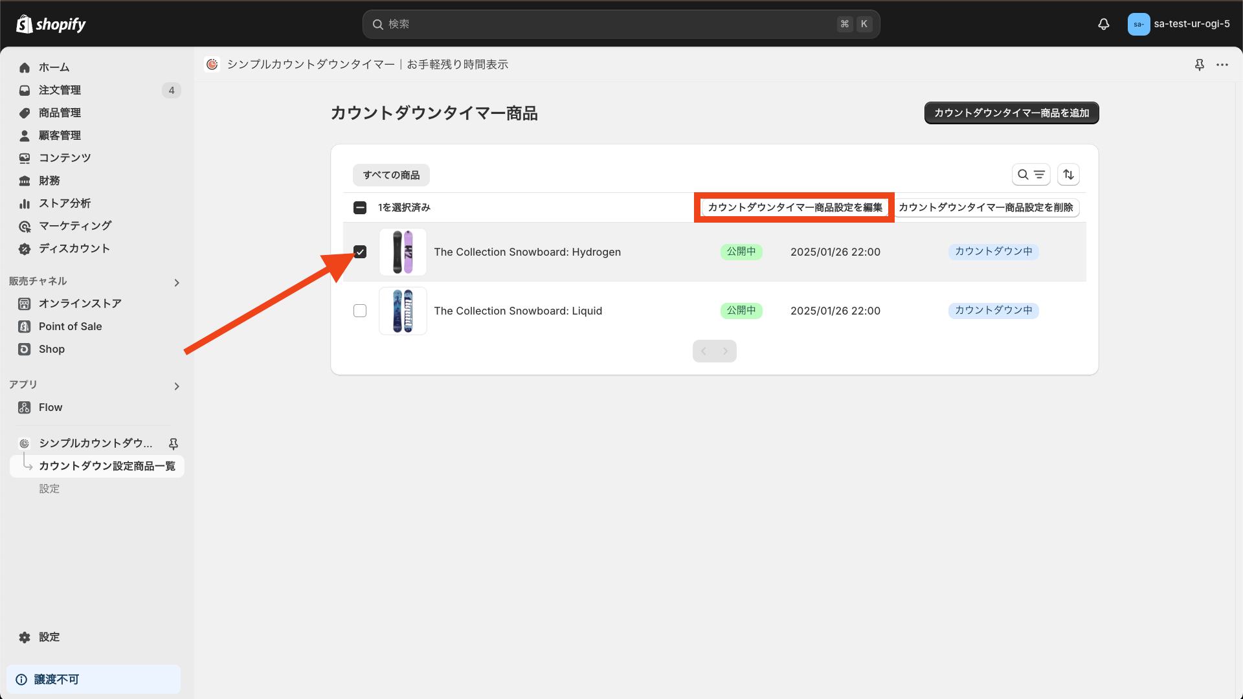The image size is (1243, 699).
Task: Open ディスカウント via its sidebar icon
Action: click(x=25, y=249)
